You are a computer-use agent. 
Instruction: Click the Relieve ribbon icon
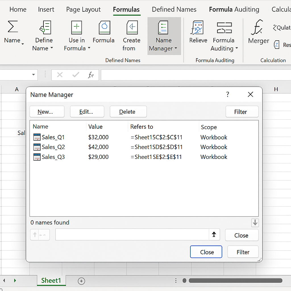coord(197,28)
